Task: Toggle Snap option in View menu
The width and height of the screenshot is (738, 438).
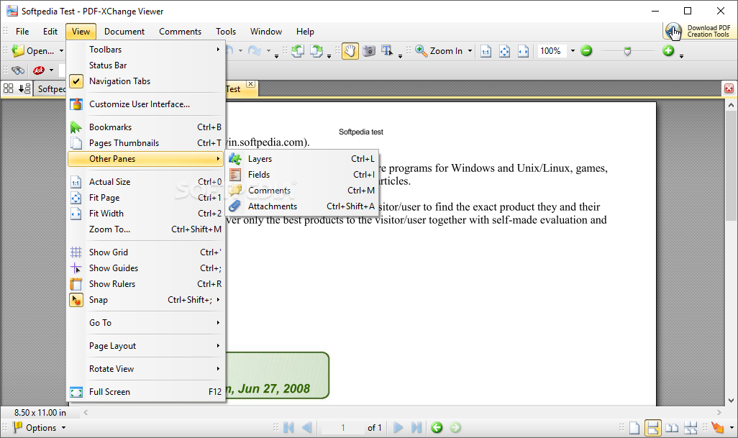Action: [x=146, y=300]
